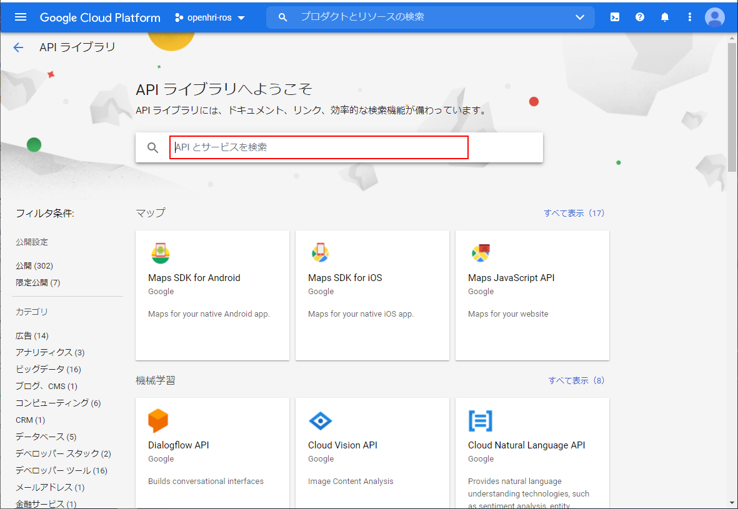Click the Maps SDK for iOS icon
Viewport: 738px width, 509px height.
(320, 253)
